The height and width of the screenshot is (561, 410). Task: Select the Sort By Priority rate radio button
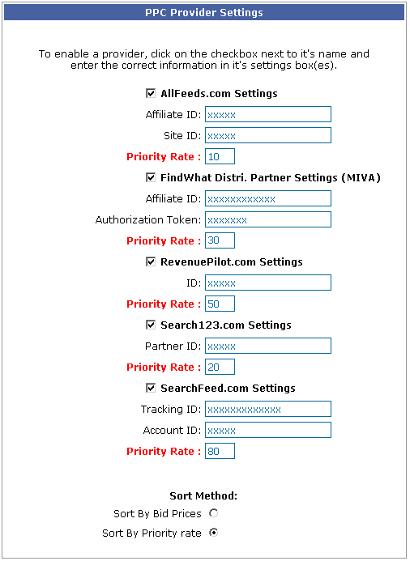213,533
